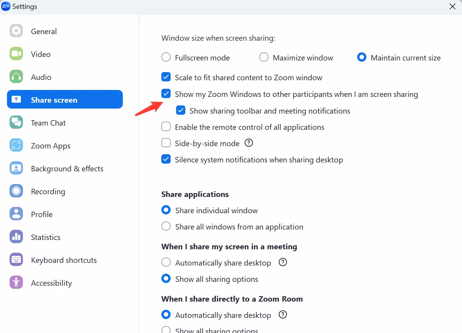
Task: Click the green Video camera icon
Action: pyautogui.click(x=16, y=54)
